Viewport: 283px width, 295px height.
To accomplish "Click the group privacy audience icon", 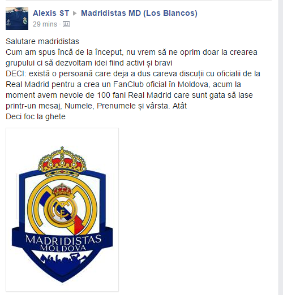I will click(x=66, y=24).
